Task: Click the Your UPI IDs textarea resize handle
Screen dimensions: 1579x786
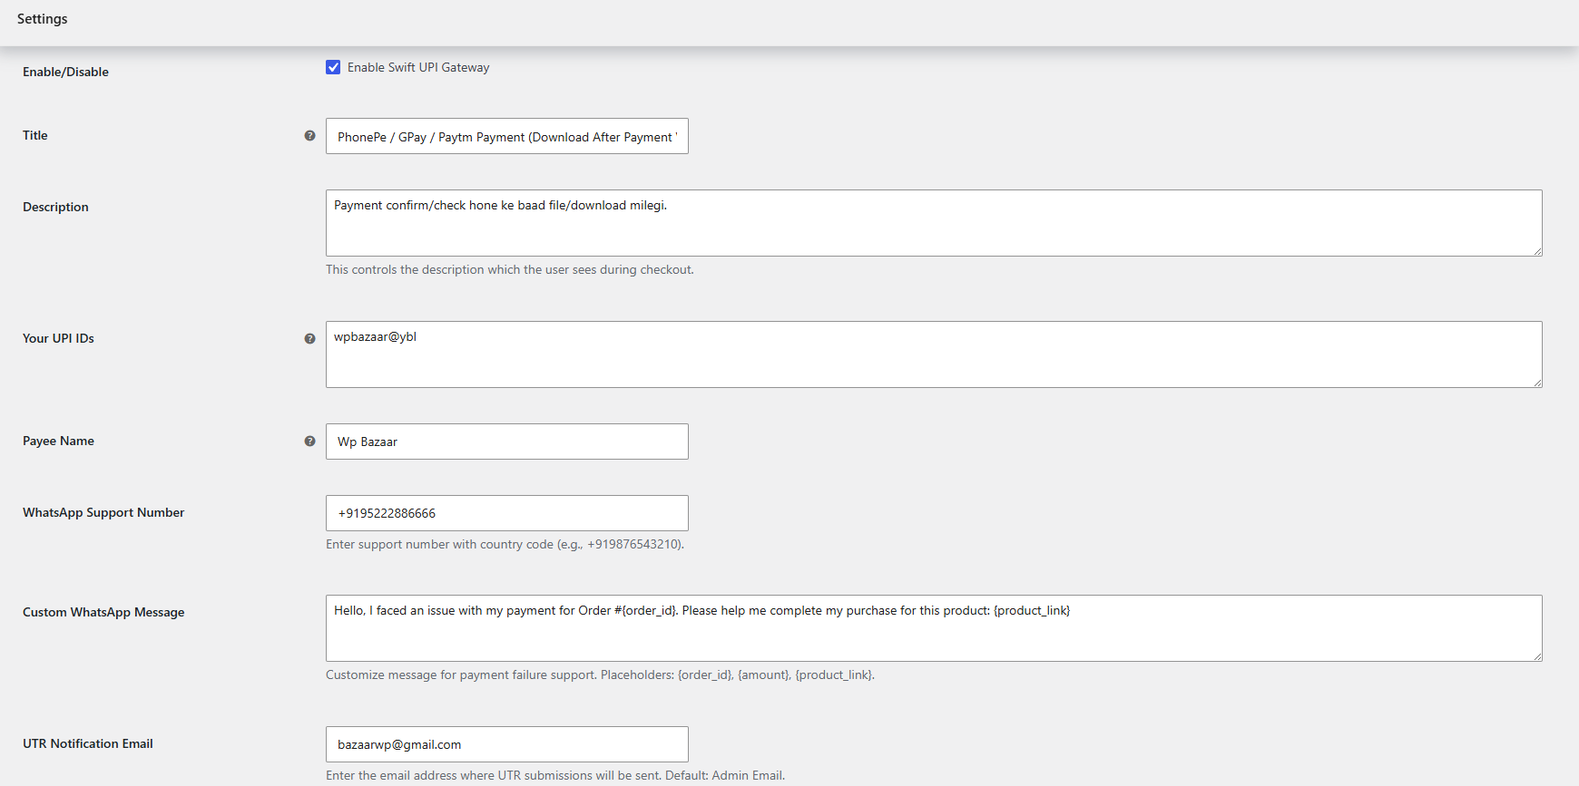Action: tap(1537, 383)
